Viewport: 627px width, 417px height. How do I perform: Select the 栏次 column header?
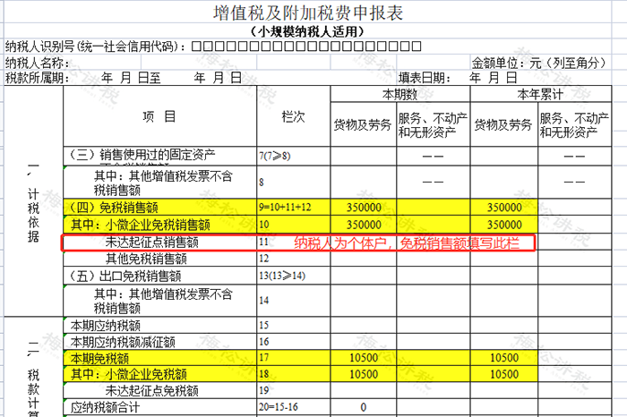[x=293, y=116]
